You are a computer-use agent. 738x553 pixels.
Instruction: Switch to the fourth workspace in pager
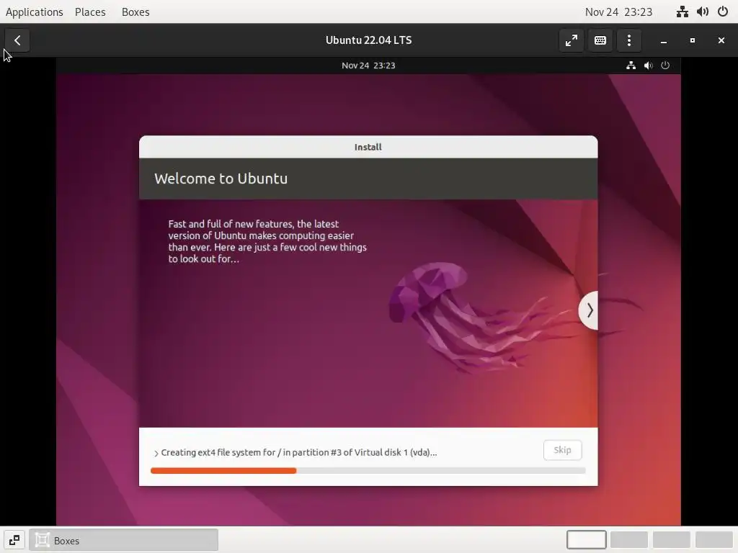[714, 540]
